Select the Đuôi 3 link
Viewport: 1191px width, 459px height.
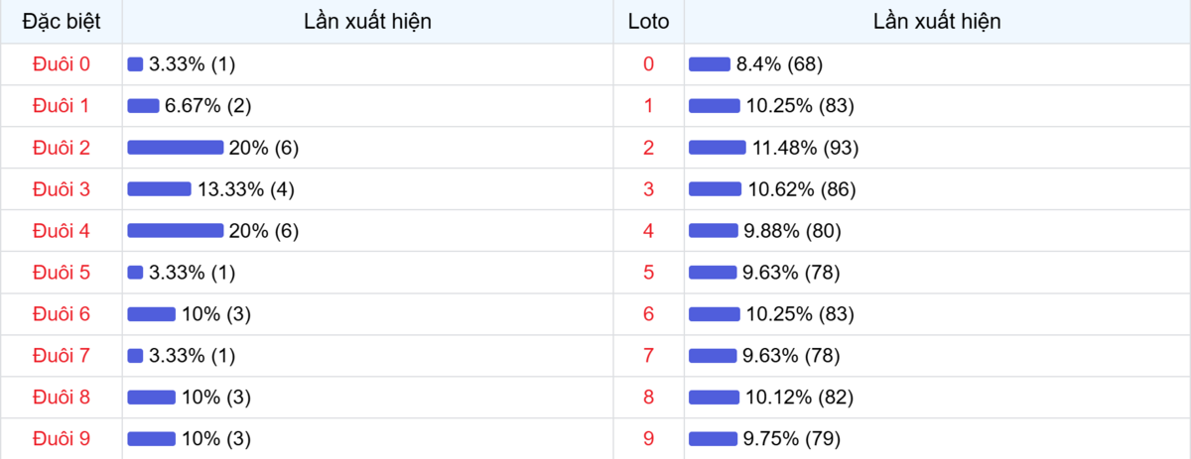pos(62,189)
